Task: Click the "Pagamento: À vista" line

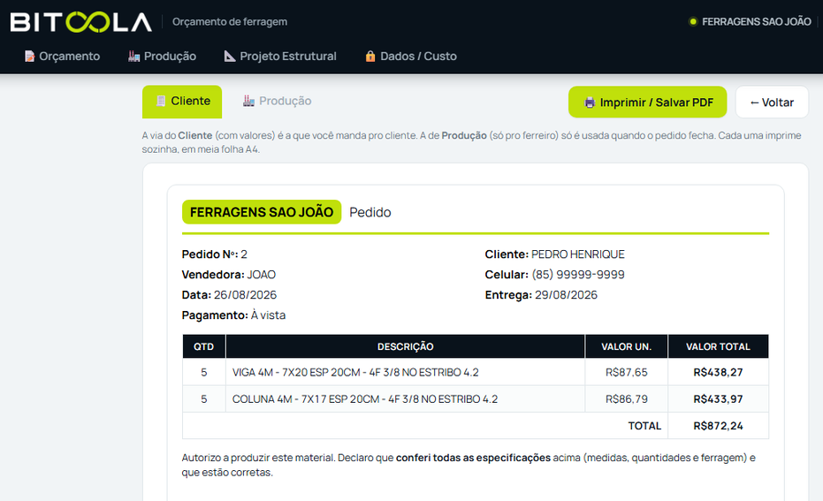Action: point(233,315)
